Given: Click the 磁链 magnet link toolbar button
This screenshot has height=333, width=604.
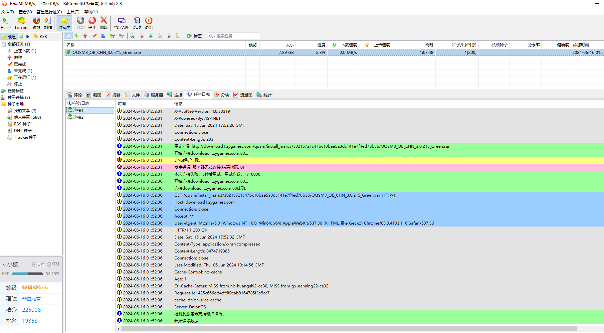Looking at the screenshot, I should pos(36,23).
